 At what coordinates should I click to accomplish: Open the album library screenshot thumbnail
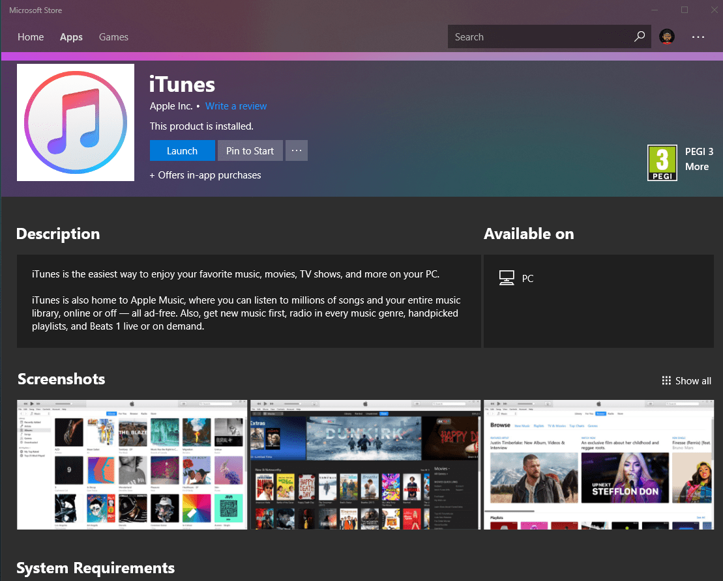coord(132,464)
